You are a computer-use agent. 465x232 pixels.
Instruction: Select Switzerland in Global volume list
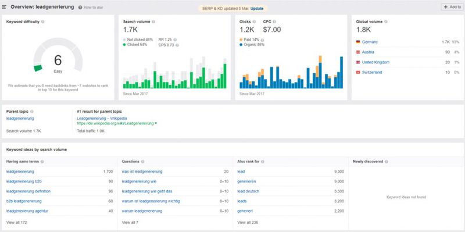[372, 72]
